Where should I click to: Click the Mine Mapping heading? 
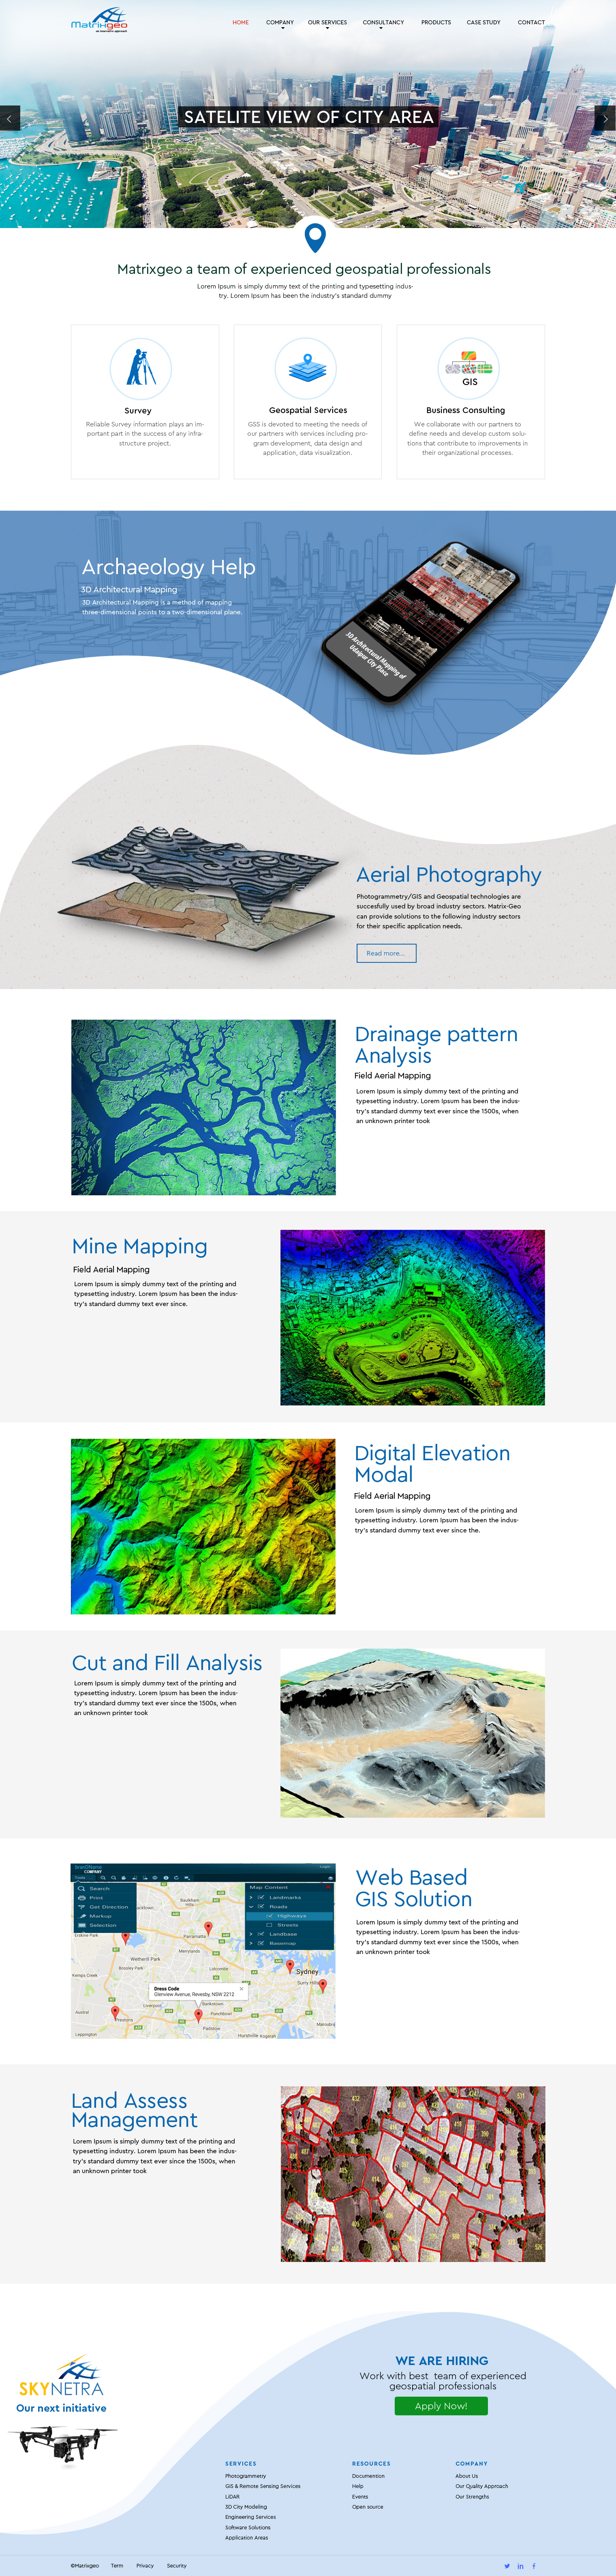pos(140,1246)
